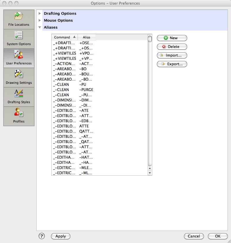The image size is (231, 243).
Task: Cancel the Options dialog
Action: click(x=194, y=236)
